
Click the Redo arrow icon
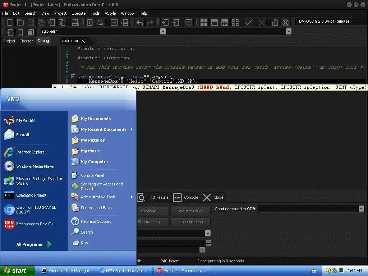[150, 23]
